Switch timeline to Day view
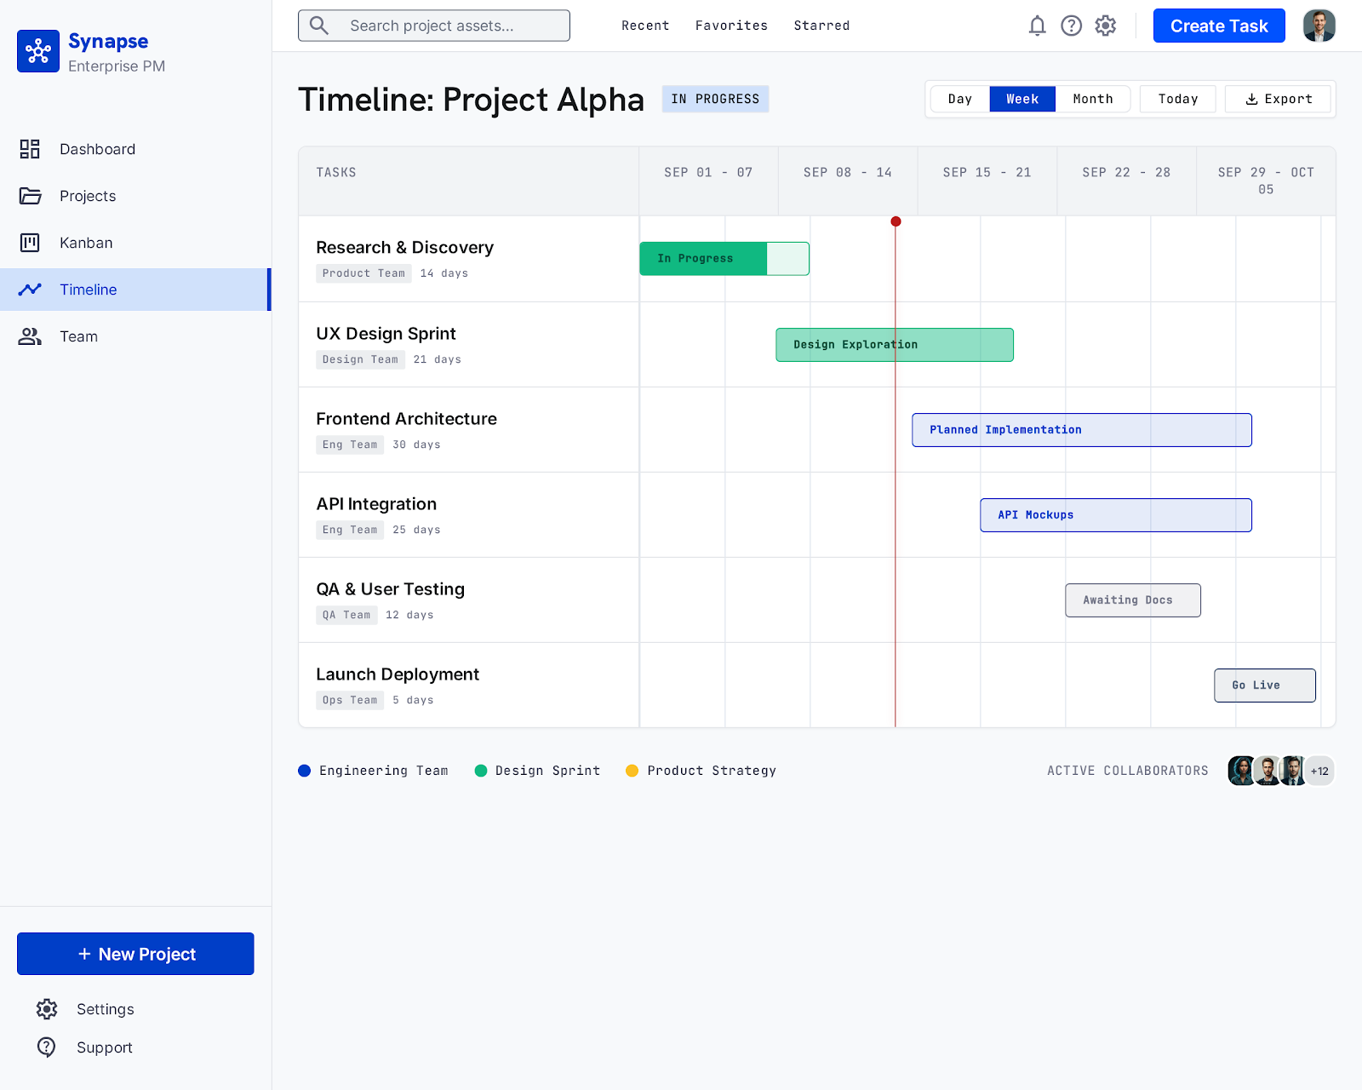Screen dimensions: 1362x1090 coord(960,99)
